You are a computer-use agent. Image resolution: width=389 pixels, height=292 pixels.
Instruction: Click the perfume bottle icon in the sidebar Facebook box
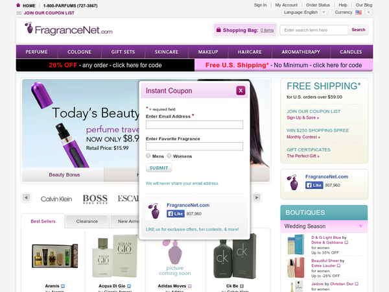click(294, 182)
